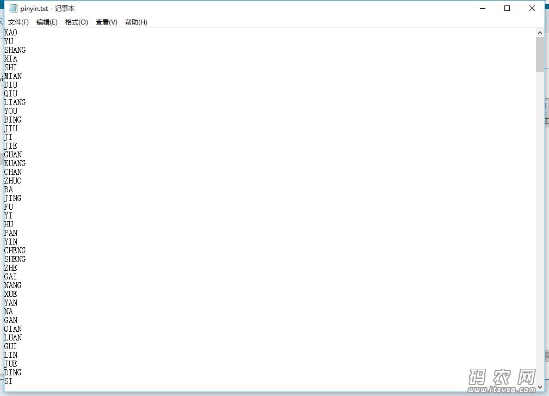Click the scrollbar up arrow
The width and height of the screenshot is (549, 396).
pos(540,33)
